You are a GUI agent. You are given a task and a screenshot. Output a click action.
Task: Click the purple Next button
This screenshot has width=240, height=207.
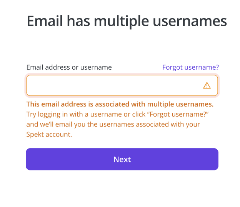122,159
